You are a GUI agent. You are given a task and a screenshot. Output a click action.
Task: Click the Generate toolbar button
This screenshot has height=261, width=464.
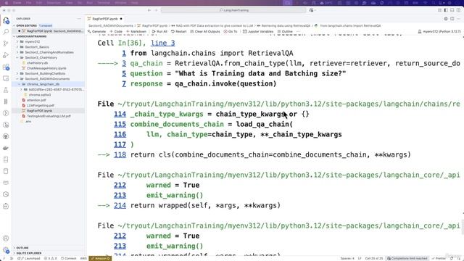click(96, 31)
